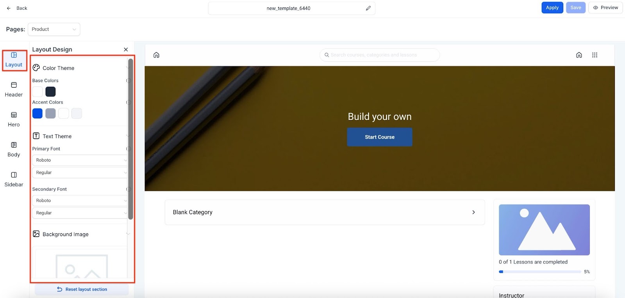Open the apps grid icon
625x298 pixels.
(x=595, y=55)
